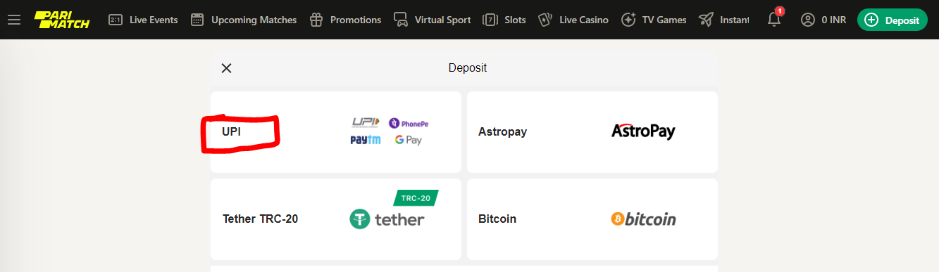Click the Virtual Sport gamepad icon

click(x=401, y=20)
